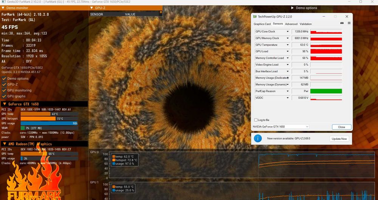Open the GPU Core Clock sensor dropdown
The height and width of the screenshot is (200, 378).
(287, 32)
